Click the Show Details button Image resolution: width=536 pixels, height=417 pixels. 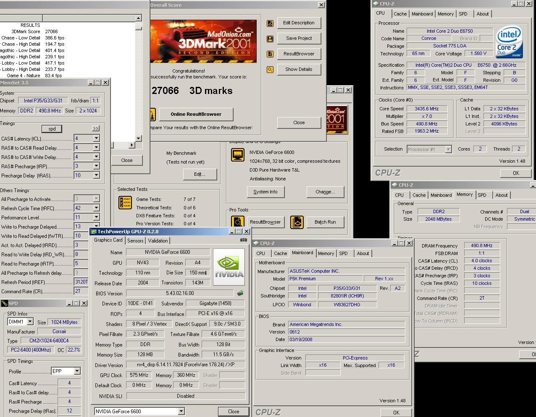pos(299,70)
